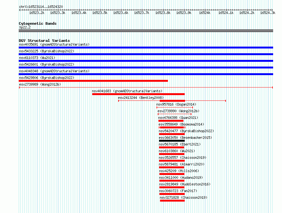Click the nsv4035691 gnomADStructuralVariants label
The image size is (282, 213).
point(54,44)
